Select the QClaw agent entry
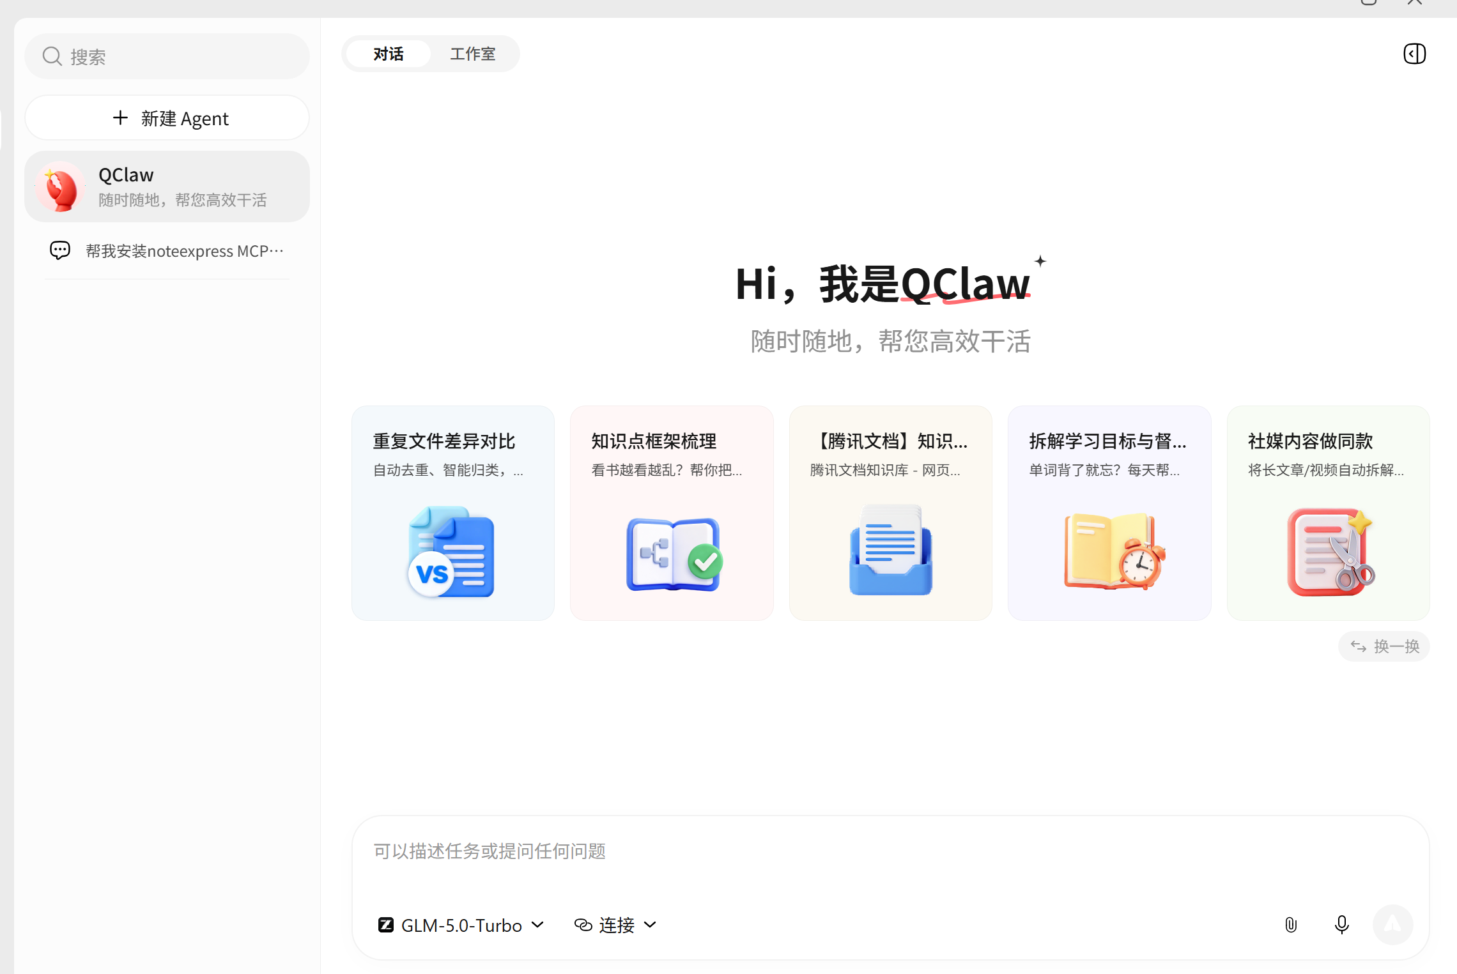This screenshot has height=974, width=1457. click(167, 186)
